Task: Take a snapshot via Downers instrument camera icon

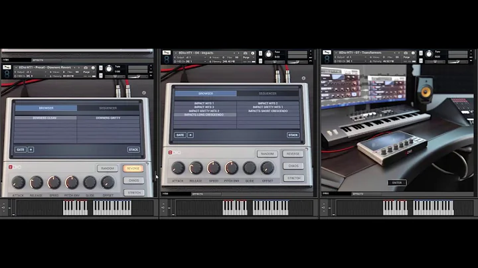Action: click(x=86, y=68)
